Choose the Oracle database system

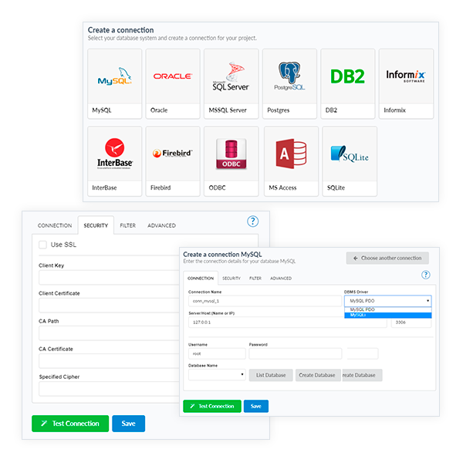[x=172, y=83]
